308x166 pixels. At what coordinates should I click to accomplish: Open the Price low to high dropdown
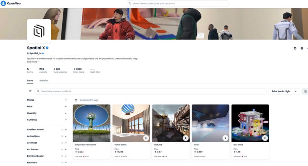[x=284, y=91]
